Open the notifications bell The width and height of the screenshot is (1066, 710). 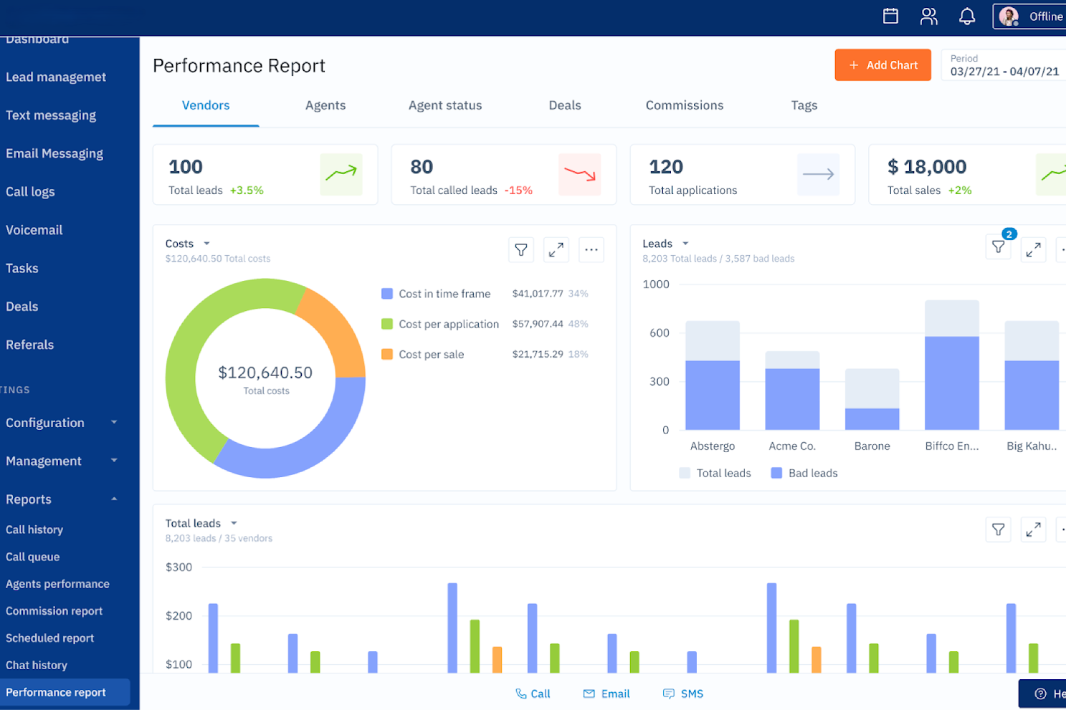click(967, 16)
